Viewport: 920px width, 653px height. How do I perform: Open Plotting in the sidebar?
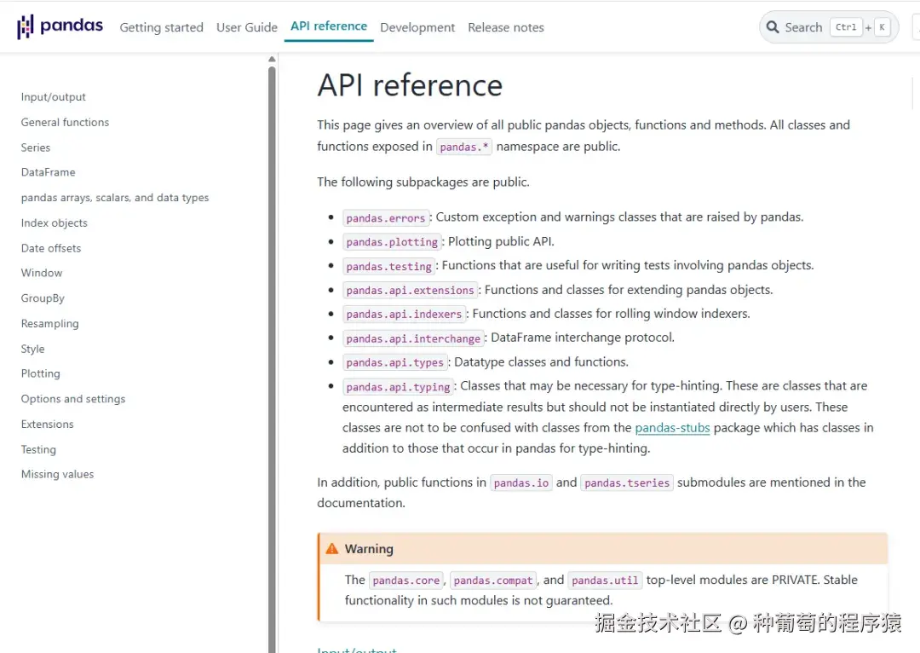41,373
